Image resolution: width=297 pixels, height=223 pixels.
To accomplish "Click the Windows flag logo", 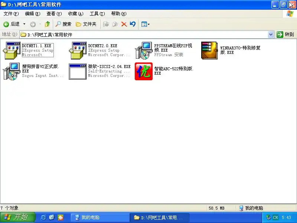I will pos(290,14).
